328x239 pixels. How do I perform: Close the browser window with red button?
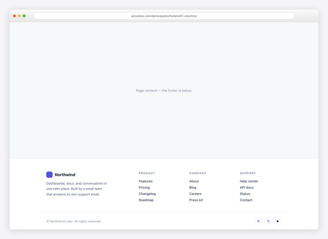[x=14, y=16]
